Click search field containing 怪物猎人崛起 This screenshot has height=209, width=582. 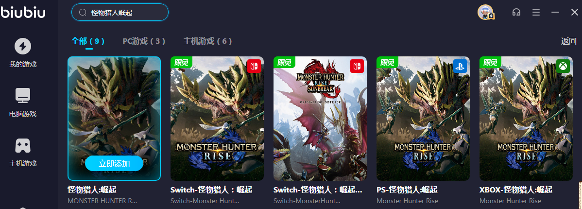tap(120, 13)
